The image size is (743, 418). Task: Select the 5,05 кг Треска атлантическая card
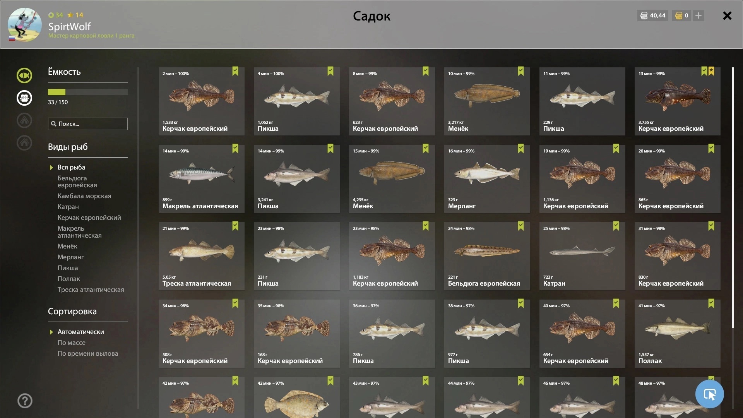click(201, 256)
